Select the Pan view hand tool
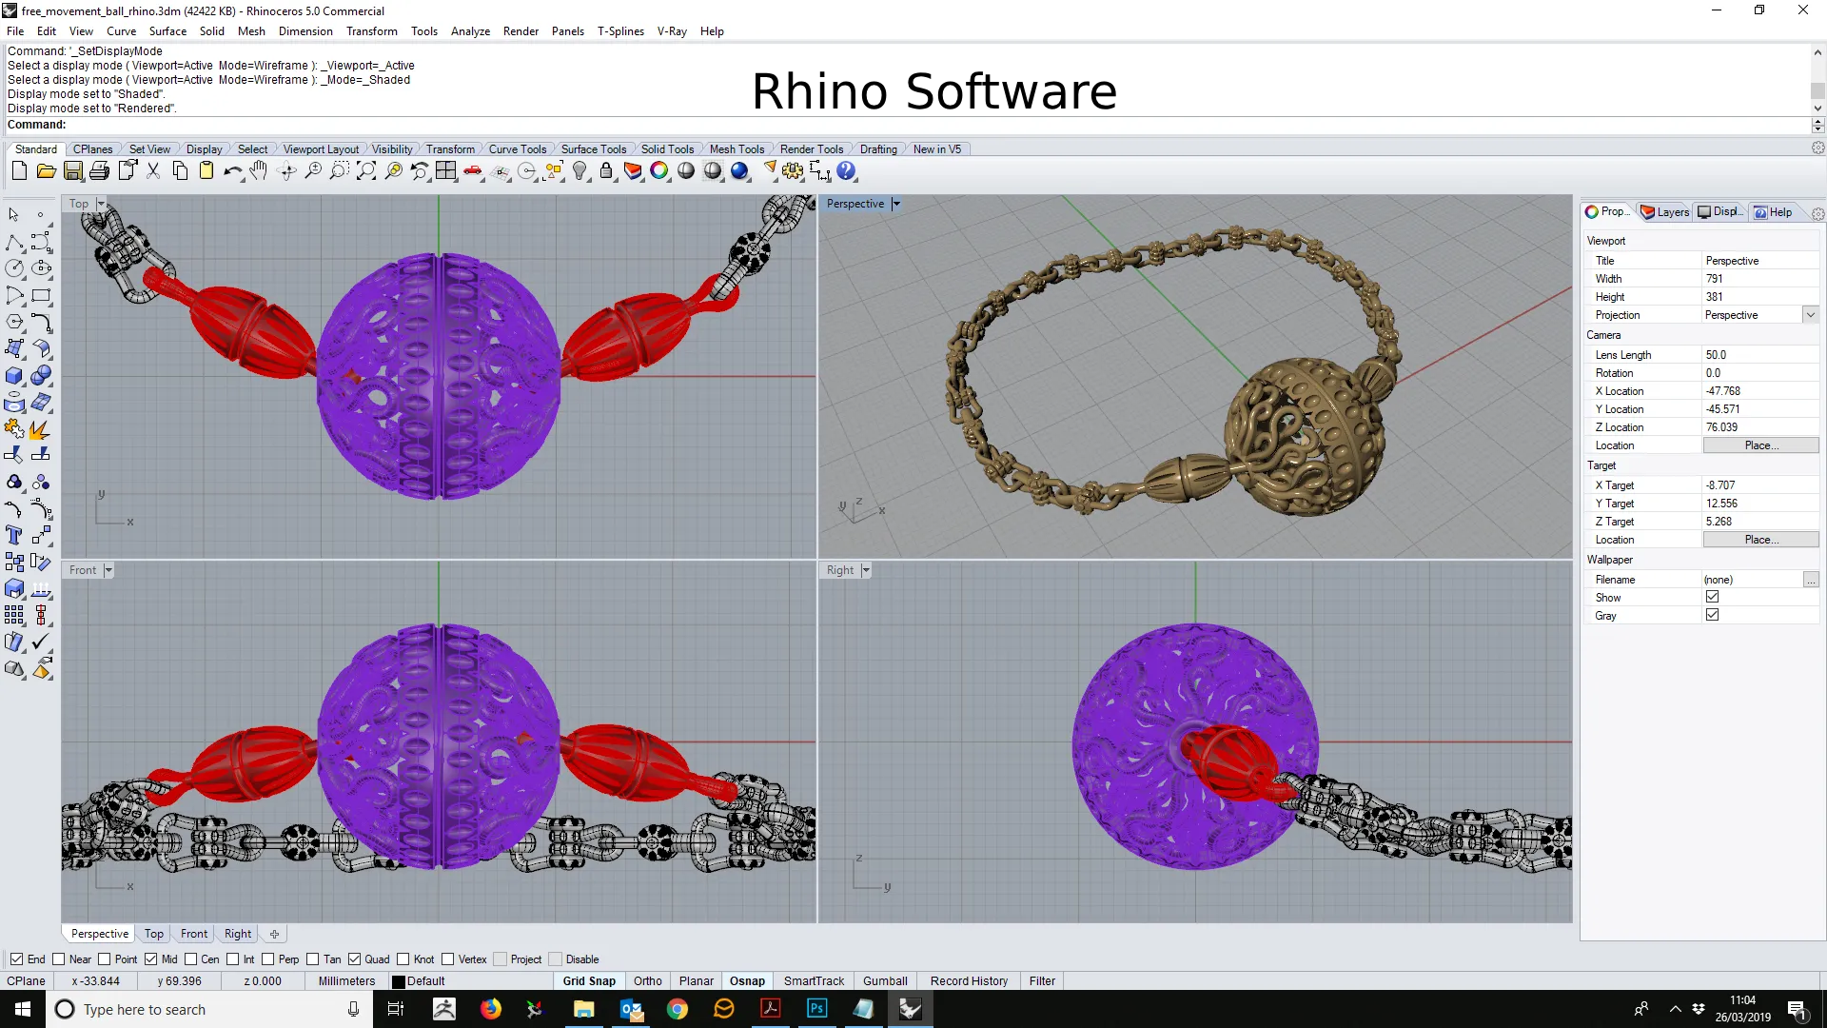 point(259,171)
